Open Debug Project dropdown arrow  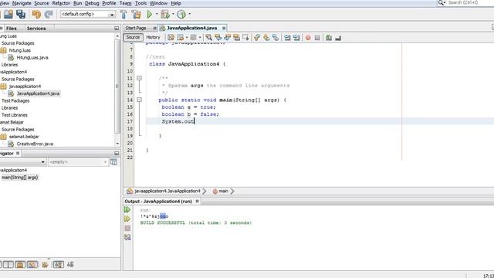coord(173,14)
